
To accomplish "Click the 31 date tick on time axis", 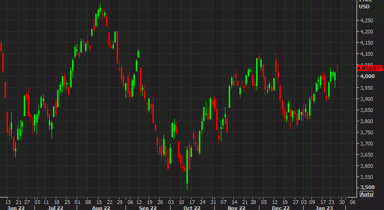I will [x=213, y=202].
